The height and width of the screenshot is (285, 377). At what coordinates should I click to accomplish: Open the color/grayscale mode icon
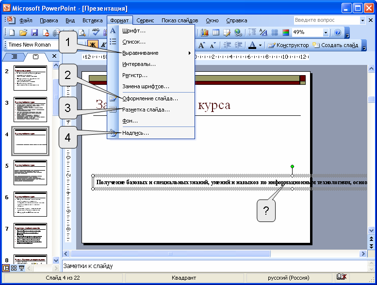point(286,32)
